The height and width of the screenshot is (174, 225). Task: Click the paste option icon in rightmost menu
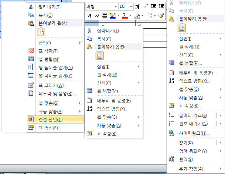[x=181, y=28]
